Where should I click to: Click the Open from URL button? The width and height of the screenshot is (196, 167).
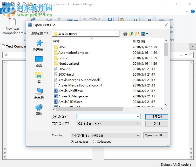156,135
